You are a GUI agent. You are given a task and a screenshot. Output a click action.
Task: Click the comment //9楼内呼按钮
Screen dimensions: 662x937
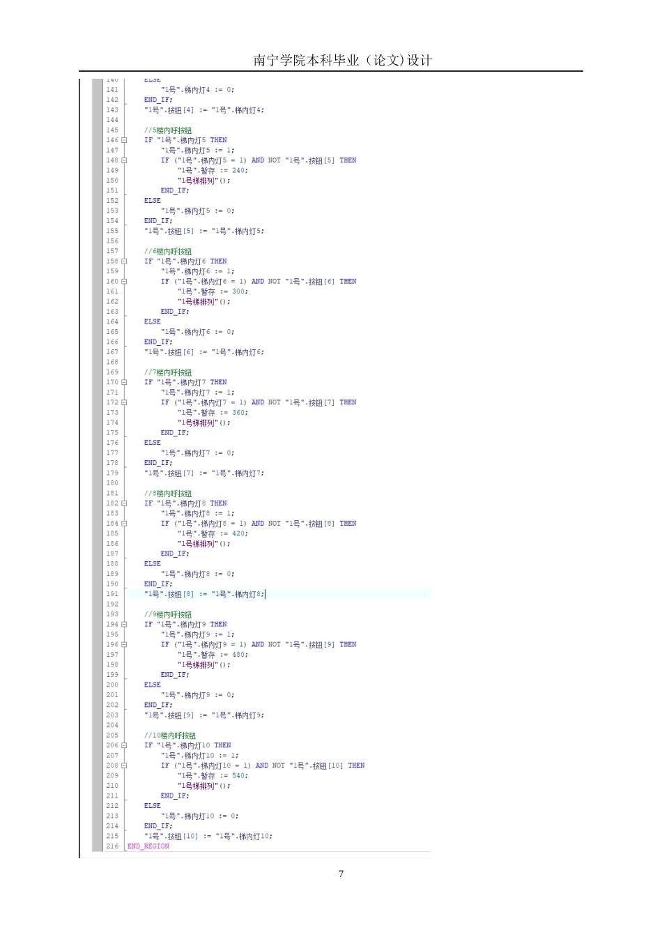click(168, 615)
